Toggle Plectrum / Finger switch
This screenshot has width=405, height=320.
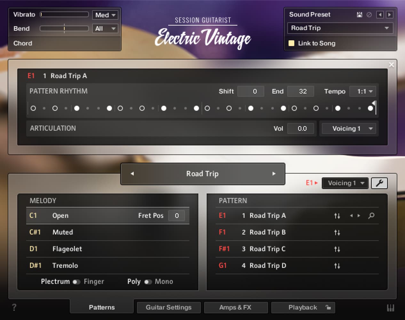click(x=76, y=282)
